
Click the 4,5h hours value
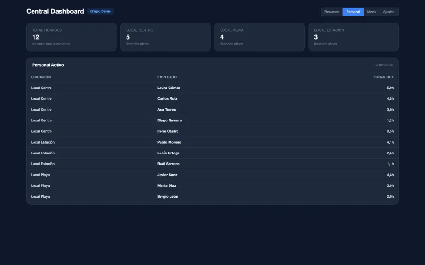pos(390,98)
